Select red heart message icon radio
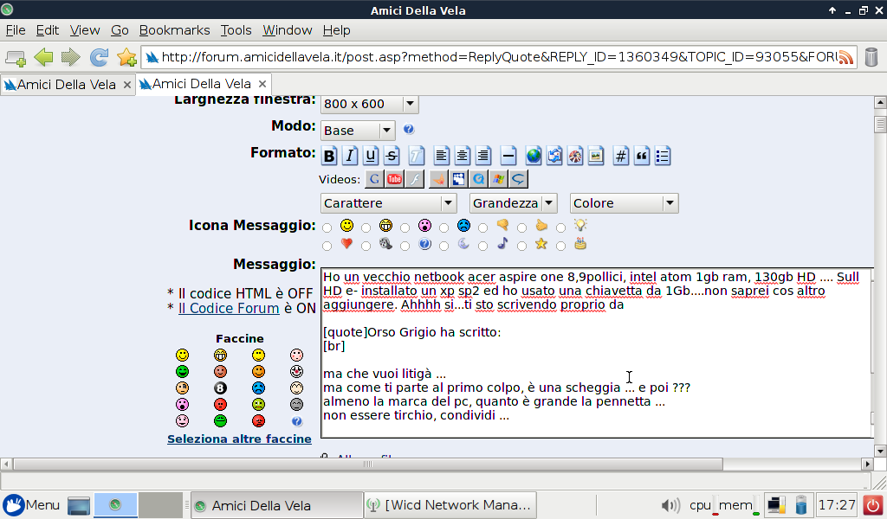This screenshot has height=519, width=887. [x=327, y=247]
